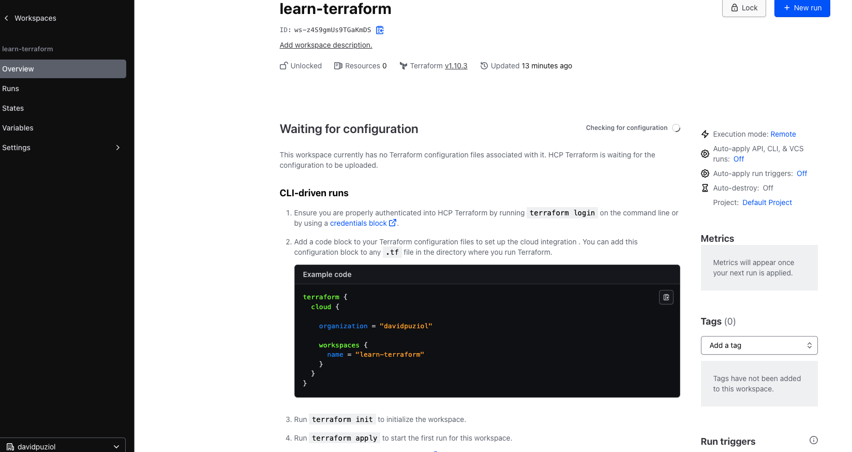Viewport: 852px width, 452px height.
Task: Click the CLI-driven runs heading
Action: [x=314, y=193]
